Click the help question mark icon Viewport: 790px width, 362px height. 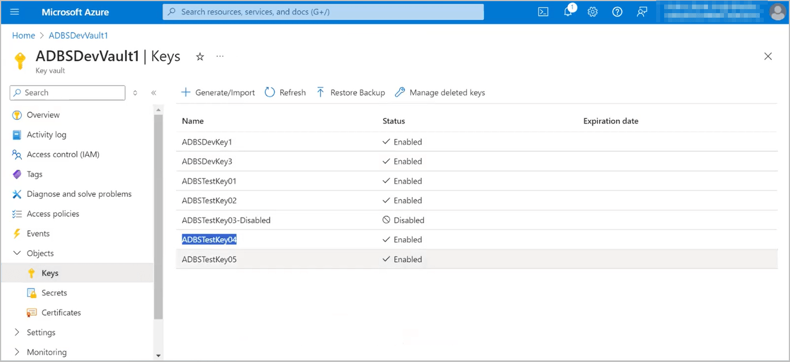point(617,12)
